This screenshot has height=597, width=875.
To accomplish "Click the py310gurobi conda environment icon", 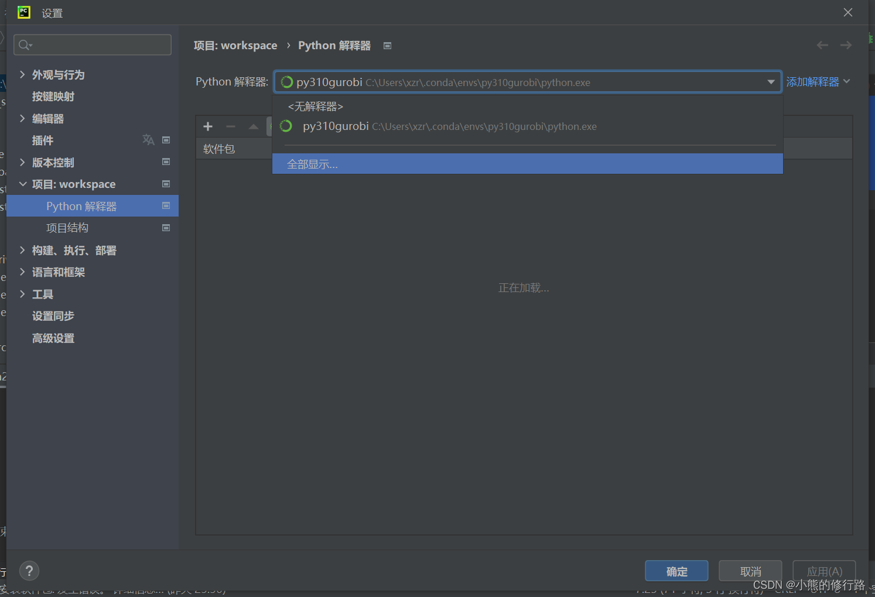I will (286, 126).
